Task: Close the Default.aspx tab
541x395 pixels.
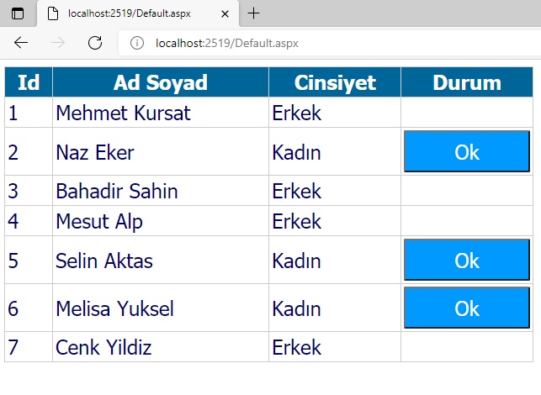Action: click(x=225, y=13)
